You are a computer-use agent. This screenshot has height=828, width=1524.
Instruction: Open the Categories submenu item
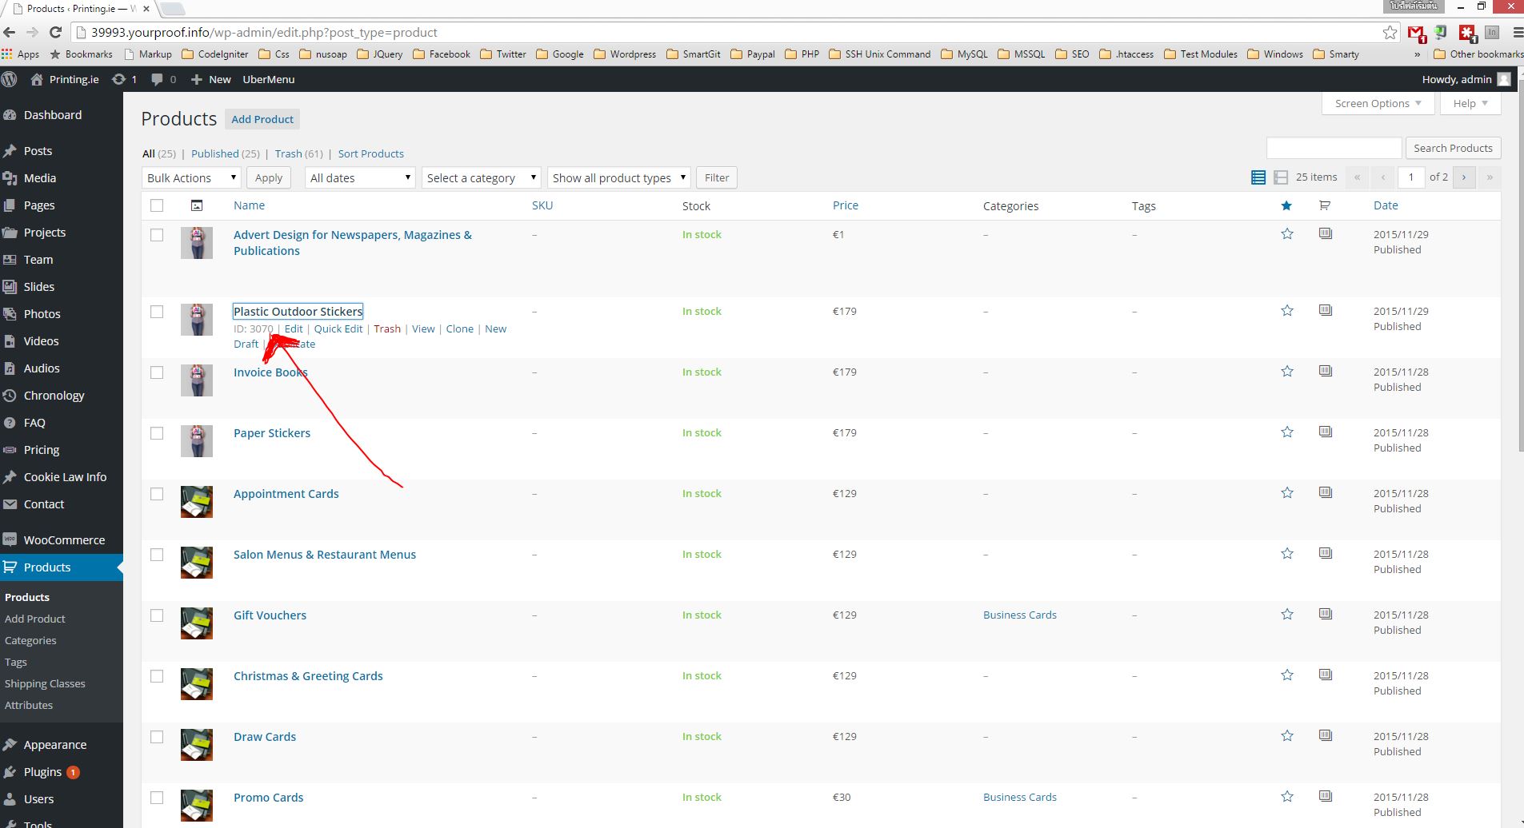coord(30,640)
